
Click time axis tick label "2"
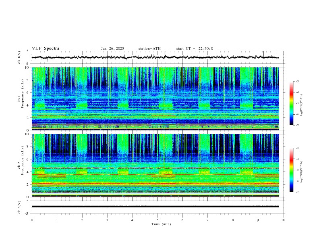(x=82, y=220)
